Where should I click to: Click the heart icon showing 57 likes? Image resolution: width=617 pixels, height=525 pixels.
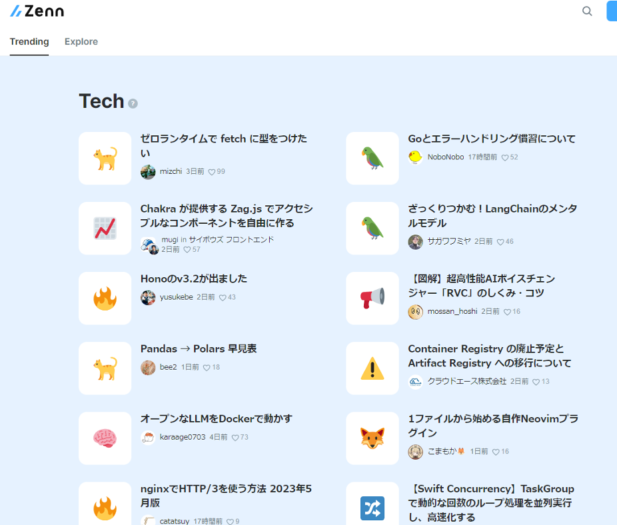click(187, 250)
